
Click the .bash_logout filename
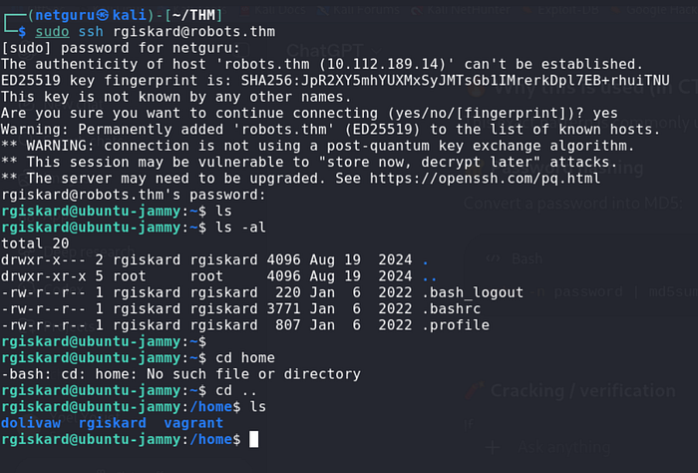473,292
